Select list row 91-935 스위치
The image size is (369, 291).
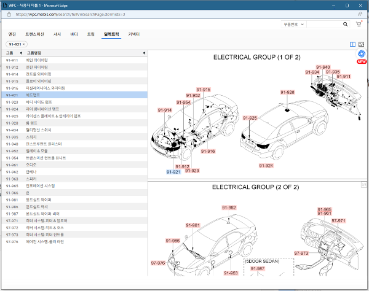coord(74,137)
